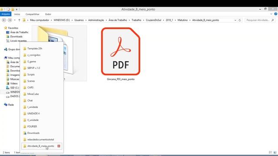Viewport: 278px width, 156px height.
Task: Click the New folder quick access icon
Action: click(13, 9)
